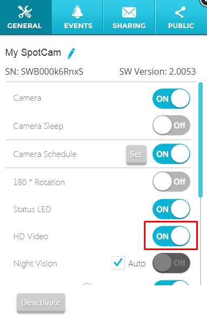The width and height of the screenshot is (207, 321).
Task: Disable the Camera Schedule toggle
Action: (x=171, y=154)
